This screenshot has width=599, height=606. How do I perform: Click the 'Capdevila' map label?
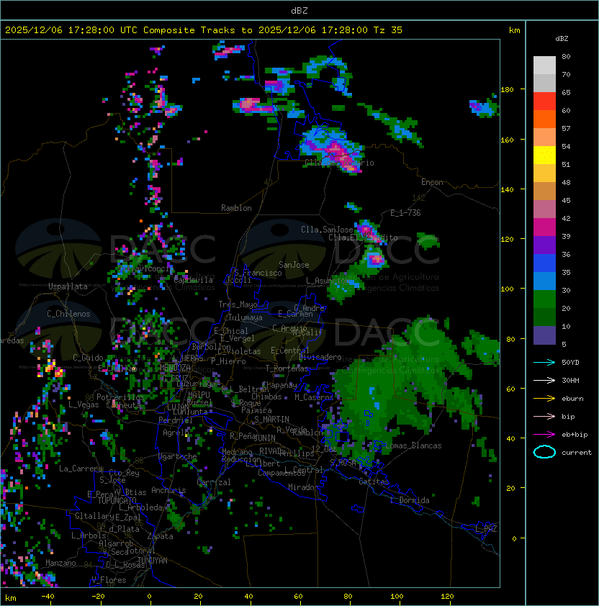[194, 280]
